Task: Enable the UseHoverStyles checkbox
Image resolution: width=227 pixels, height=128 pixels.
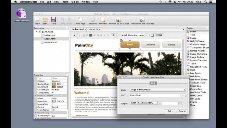Action: coord(53,116)
